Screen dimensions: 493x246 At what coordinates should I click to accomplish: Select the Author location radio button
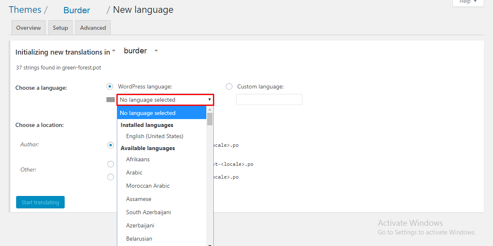110,145
